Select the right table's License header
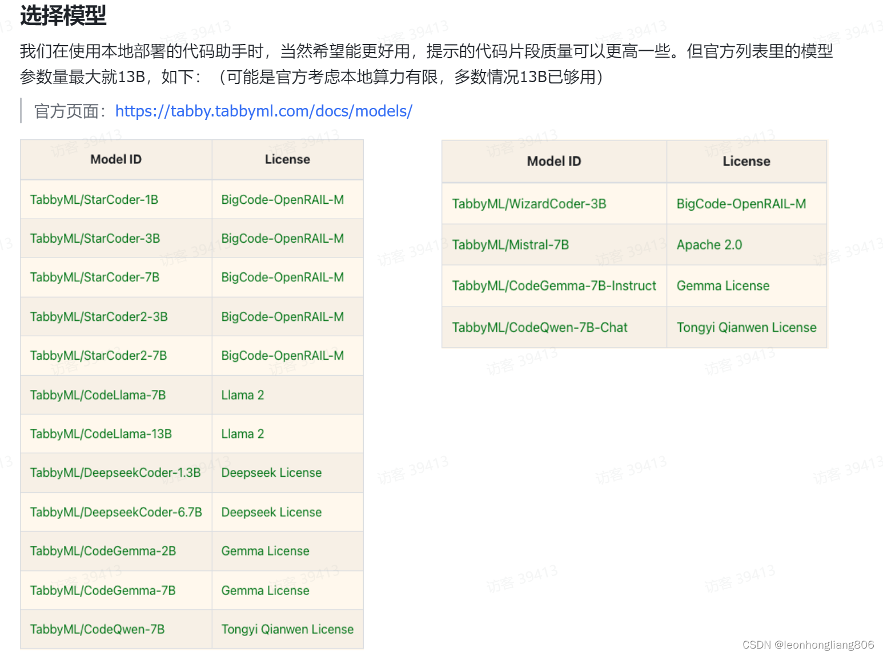Image resolution: width=883 pixels, height=656 pixels. click(x=746, y=162)
